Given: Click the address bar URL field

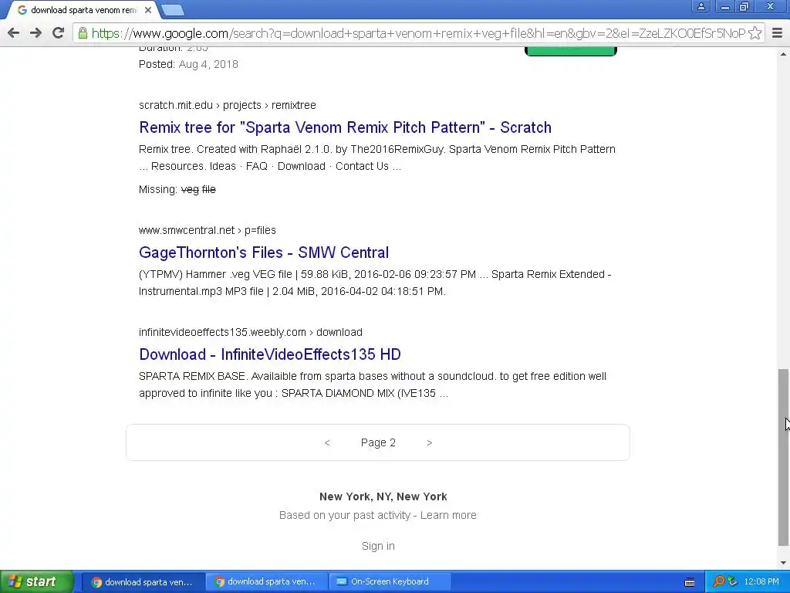Looking at the screenshot, I should (x=418, y=33).
